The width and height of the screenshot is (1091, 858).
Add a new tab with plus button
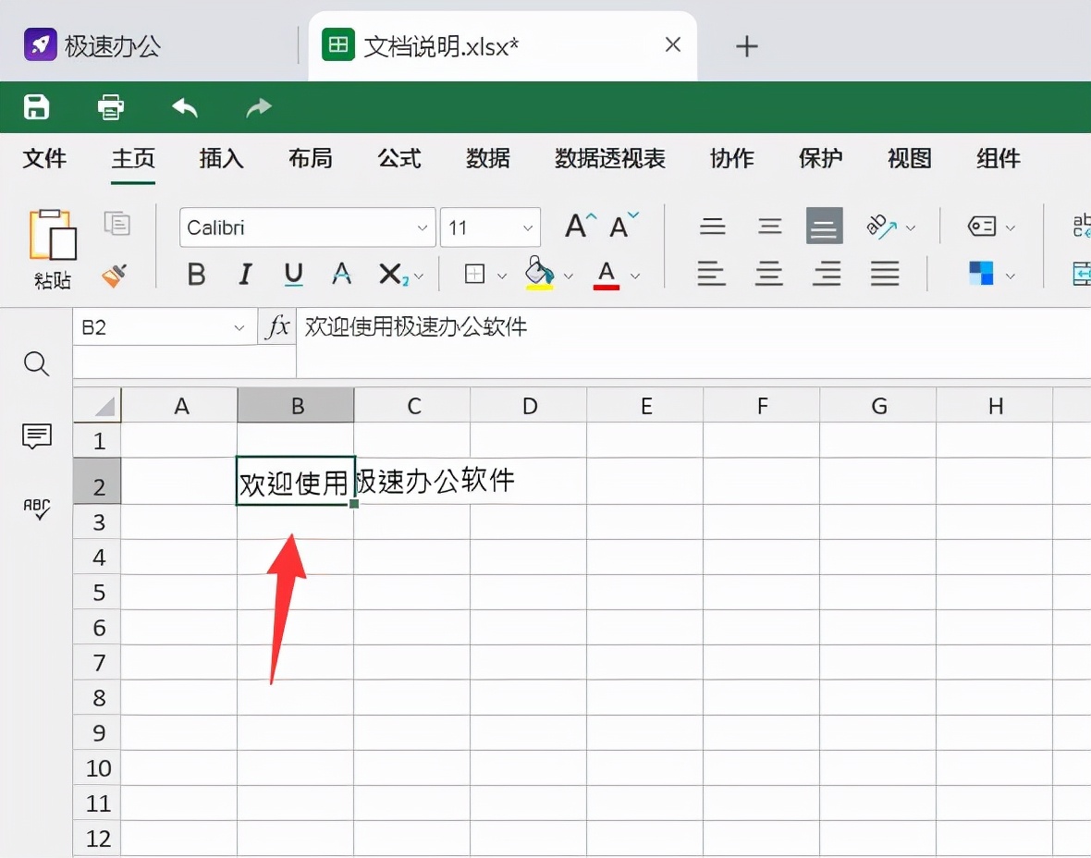[x=746, y=46]
